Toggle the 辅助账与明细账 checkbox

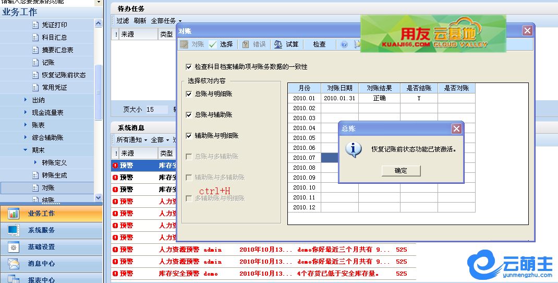[189, 136]
